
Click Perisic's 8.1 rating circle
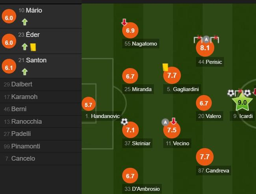click(x=205, y=48)
